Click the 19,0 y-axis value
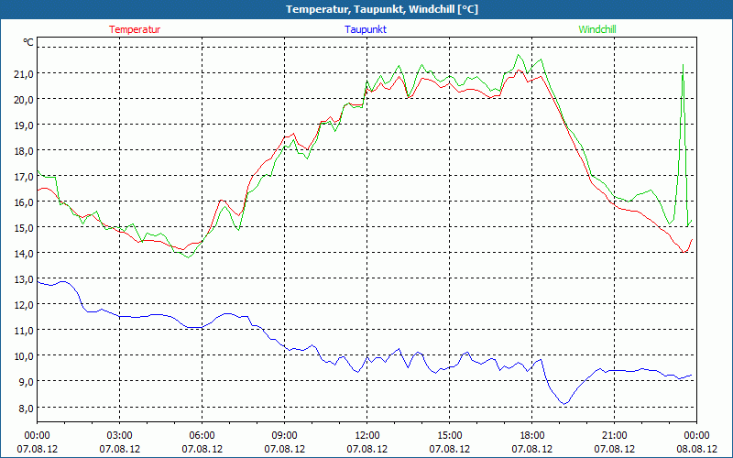The width and height of the screenshot is (733, 458). 25,125
